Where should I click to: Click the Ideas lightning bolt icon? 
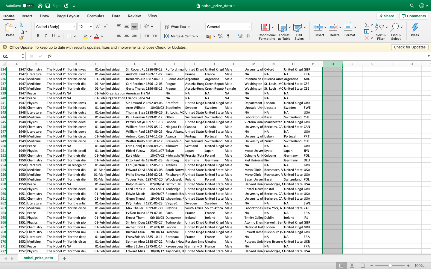coord(415,28)
